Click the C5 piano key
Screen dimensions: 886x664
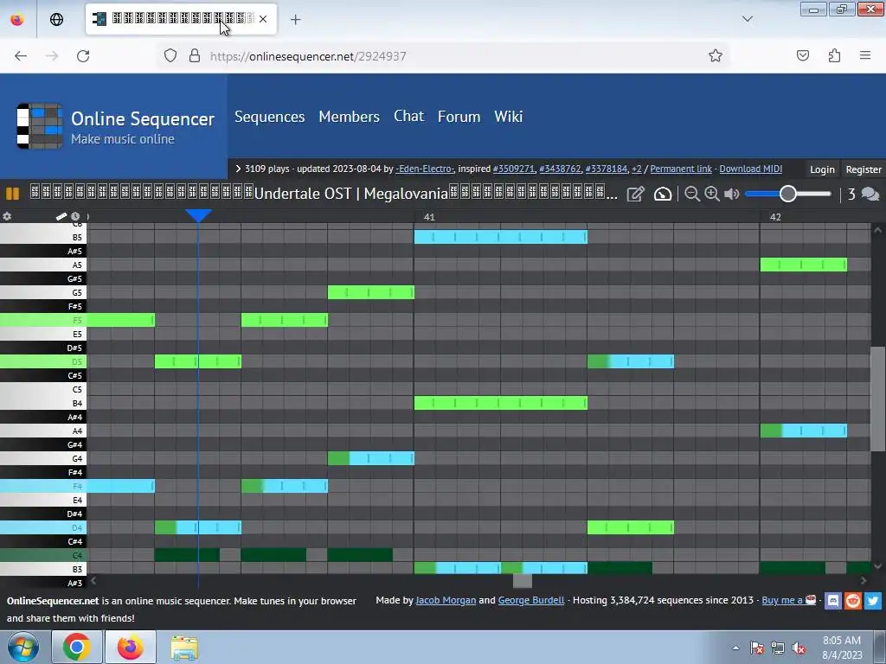[43, 389]
